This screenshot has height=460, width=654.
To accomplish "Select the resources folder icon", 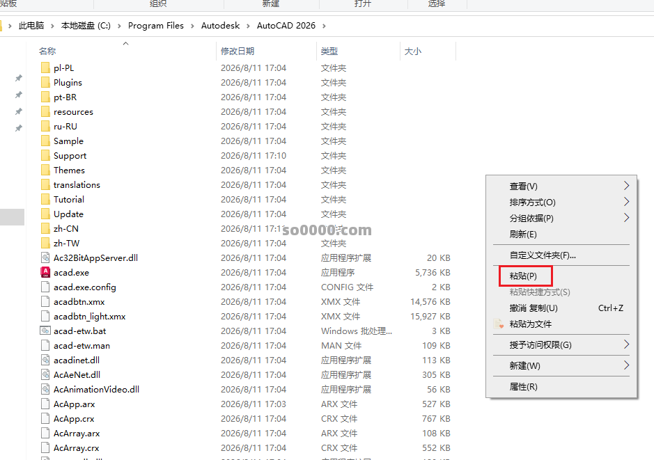I will [45, 111].
